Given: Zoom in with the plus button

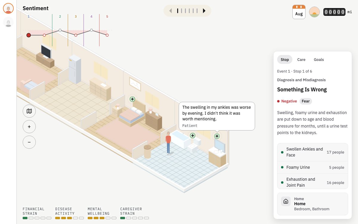Looking at the screenshot, I should point(29,127).
